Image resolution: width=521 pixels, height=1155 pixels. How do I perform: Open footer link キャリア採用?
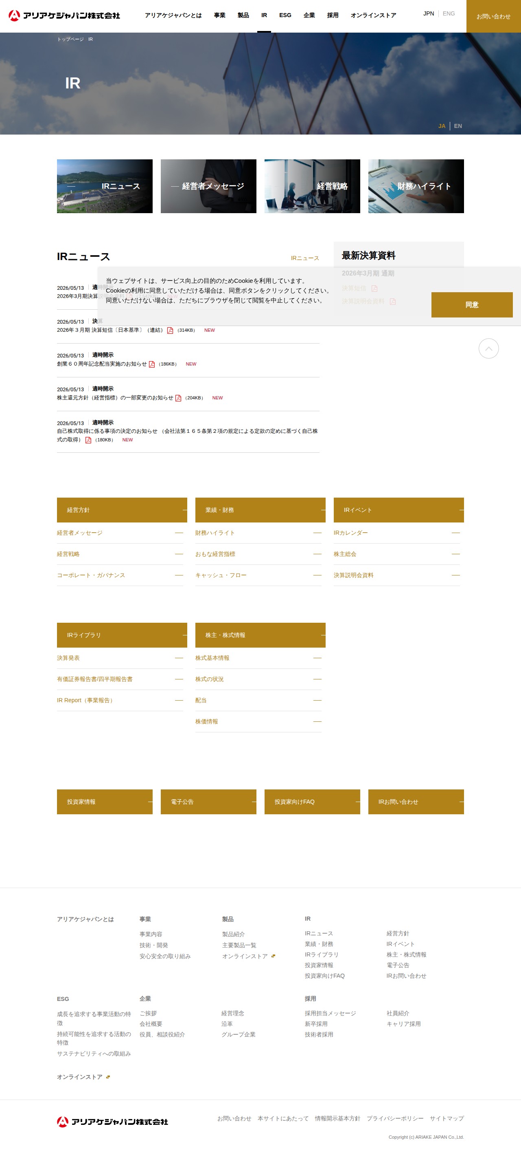[404, 1024]
